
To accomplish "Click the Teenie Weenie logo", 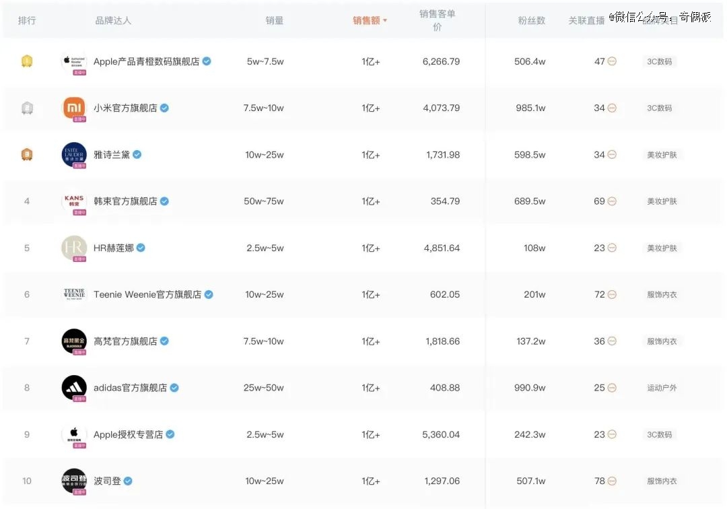I will click(x=74, y=294).
